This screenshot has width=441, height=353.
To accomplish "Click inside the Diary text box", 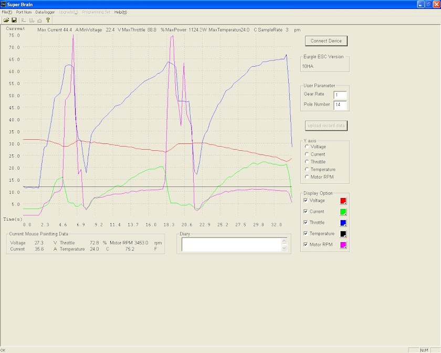I will 232,244.
